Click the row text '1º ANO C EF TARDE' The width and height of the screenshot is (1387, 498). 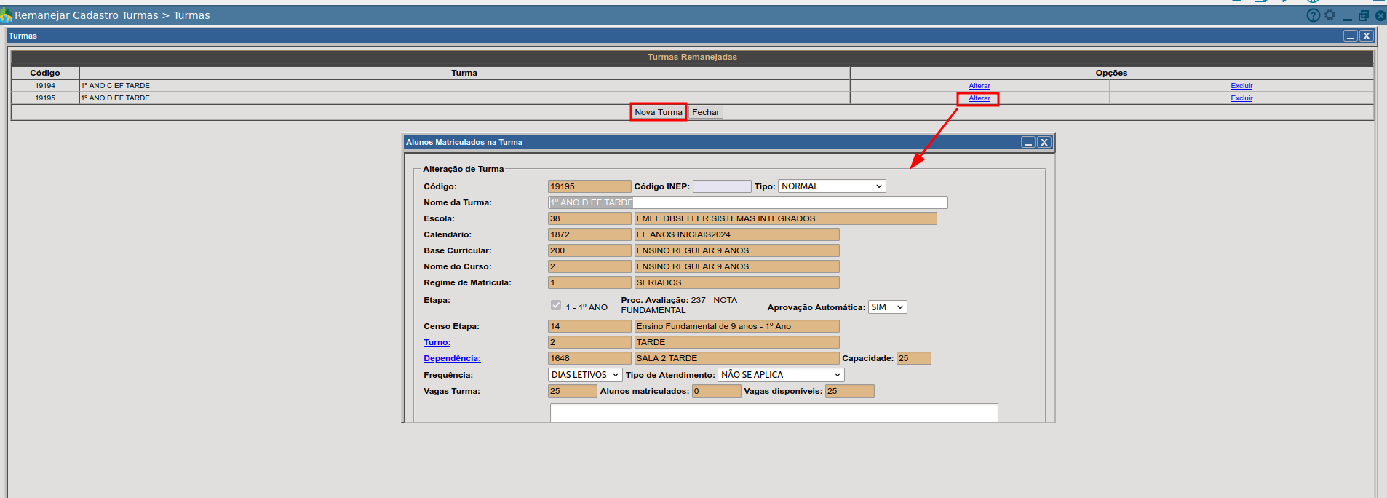116,86
